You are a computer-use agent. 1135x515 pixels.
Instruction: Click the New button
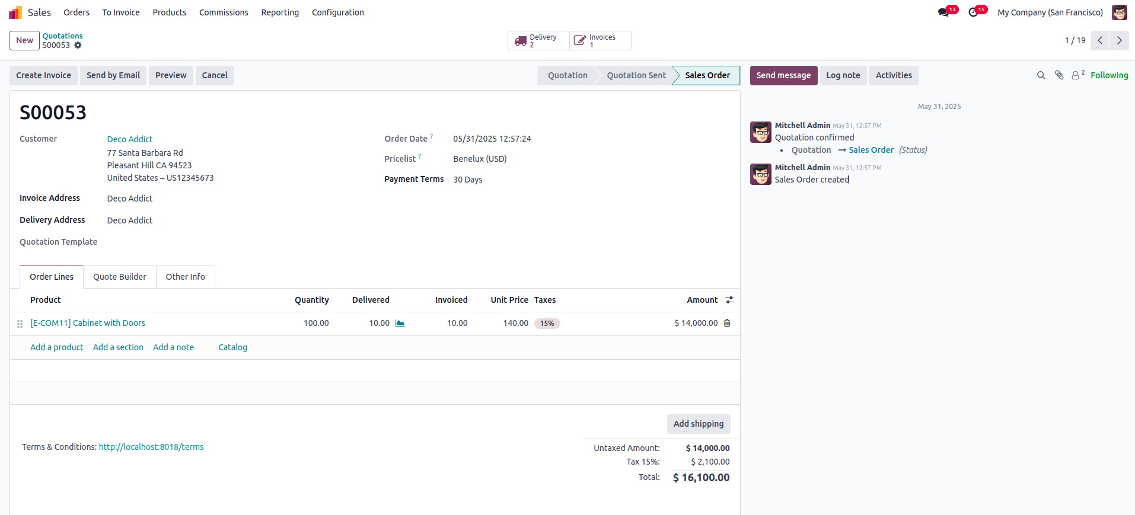click(25, 40)
